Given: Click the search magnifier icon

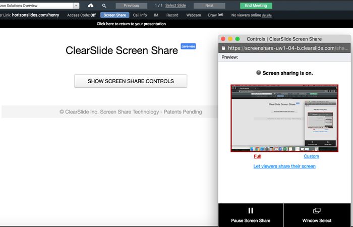Looking at the screenshot, I should pyautogui.click(x=104, y=6).
